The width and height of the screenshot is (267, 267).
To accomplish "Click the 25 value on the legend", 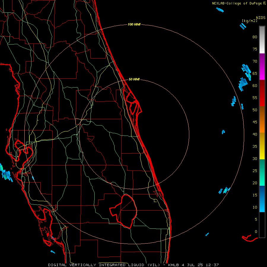I will (255, 171).
